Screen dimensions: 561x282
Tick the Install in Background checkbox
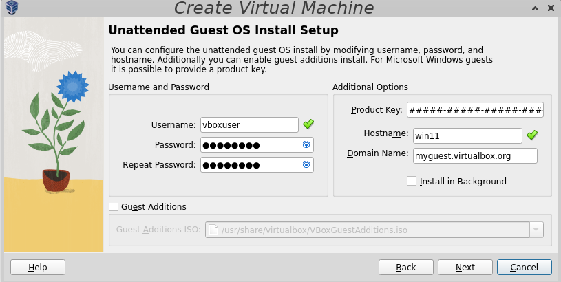point(412,181)
